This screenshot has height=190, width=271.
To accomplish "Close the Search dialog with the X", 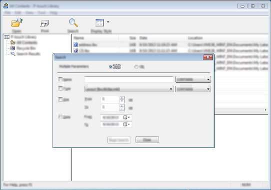I will (208, 57).
